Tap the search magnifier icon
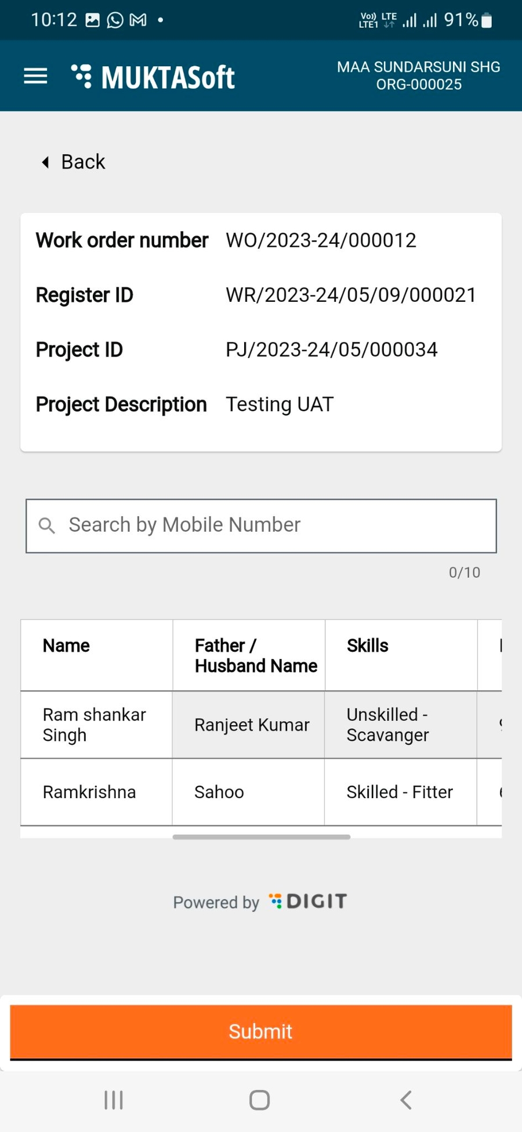Viewport: 522px width, 1132px height. click(x=46, y=525)
